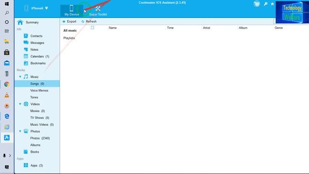
Task: Select Songs (0) in the sidebar
Action: pos(37,84)
